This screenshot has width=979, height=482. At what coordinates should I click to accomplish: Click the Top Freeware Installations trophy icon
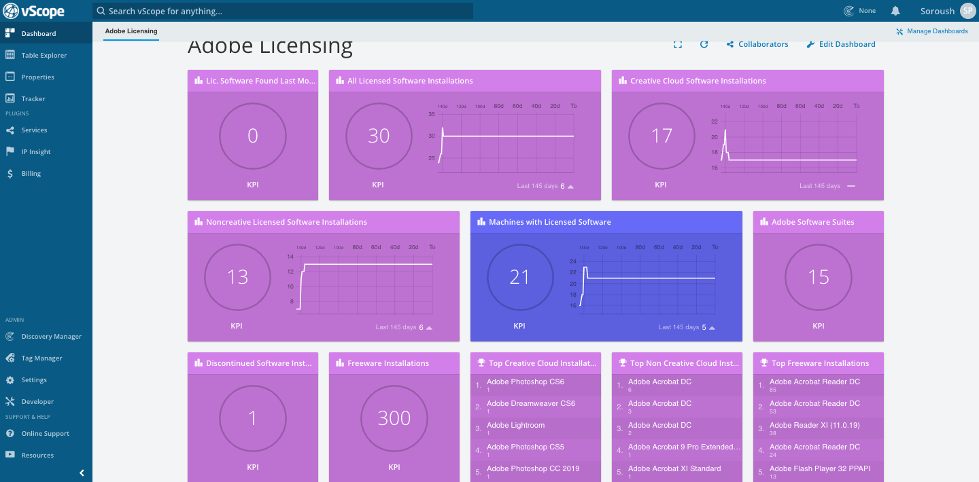pos(764,363)
